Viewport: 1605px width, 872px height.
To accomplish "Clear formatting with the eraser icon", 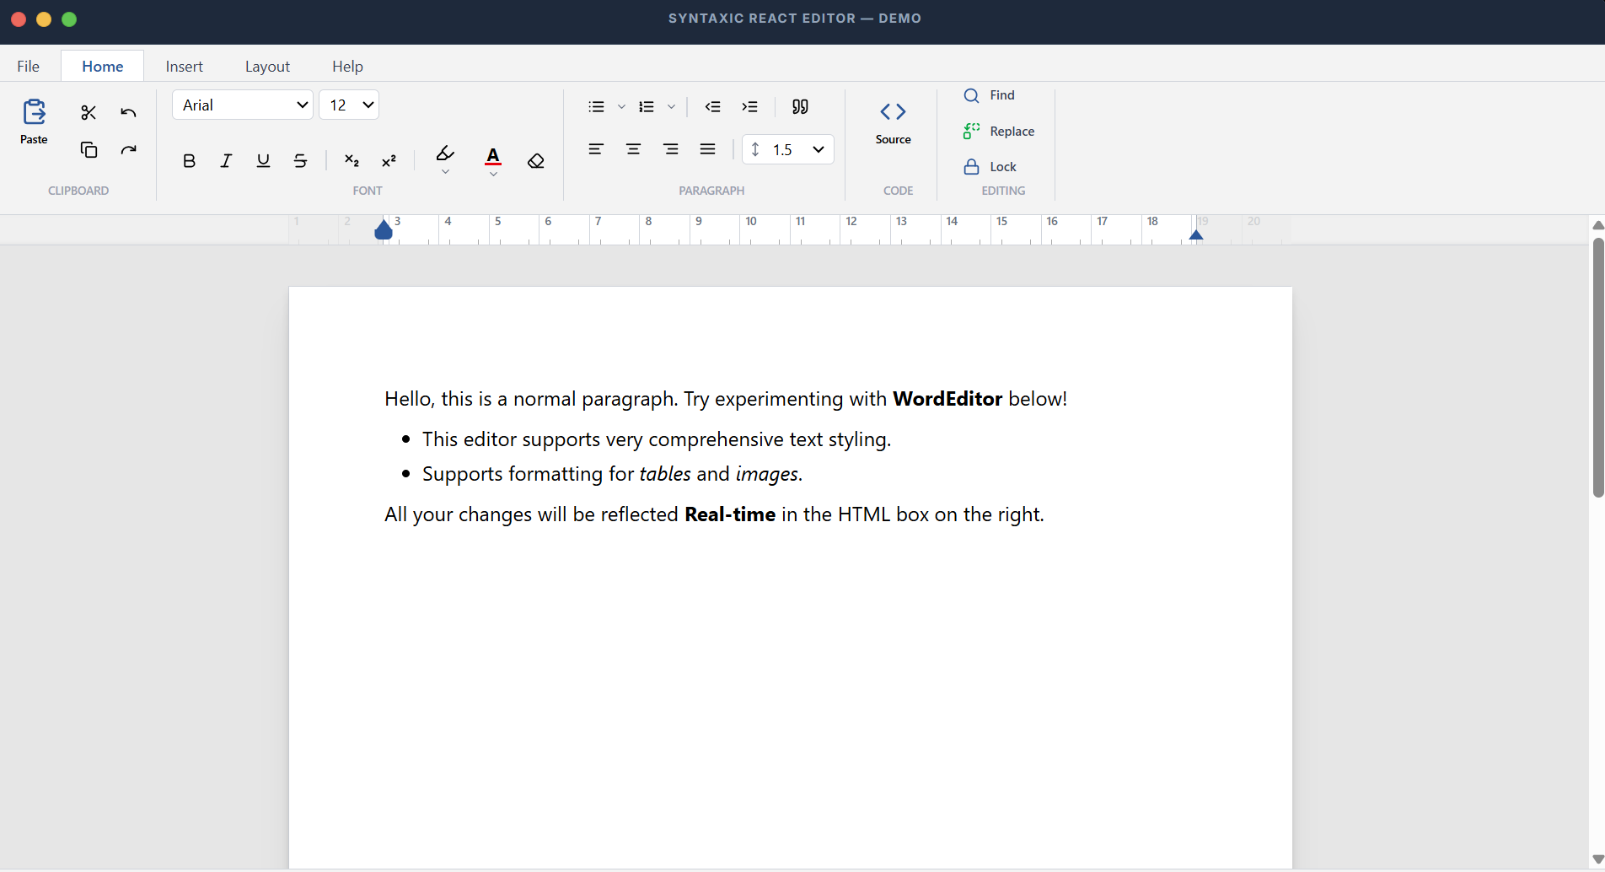I will [x=536, y=160].
